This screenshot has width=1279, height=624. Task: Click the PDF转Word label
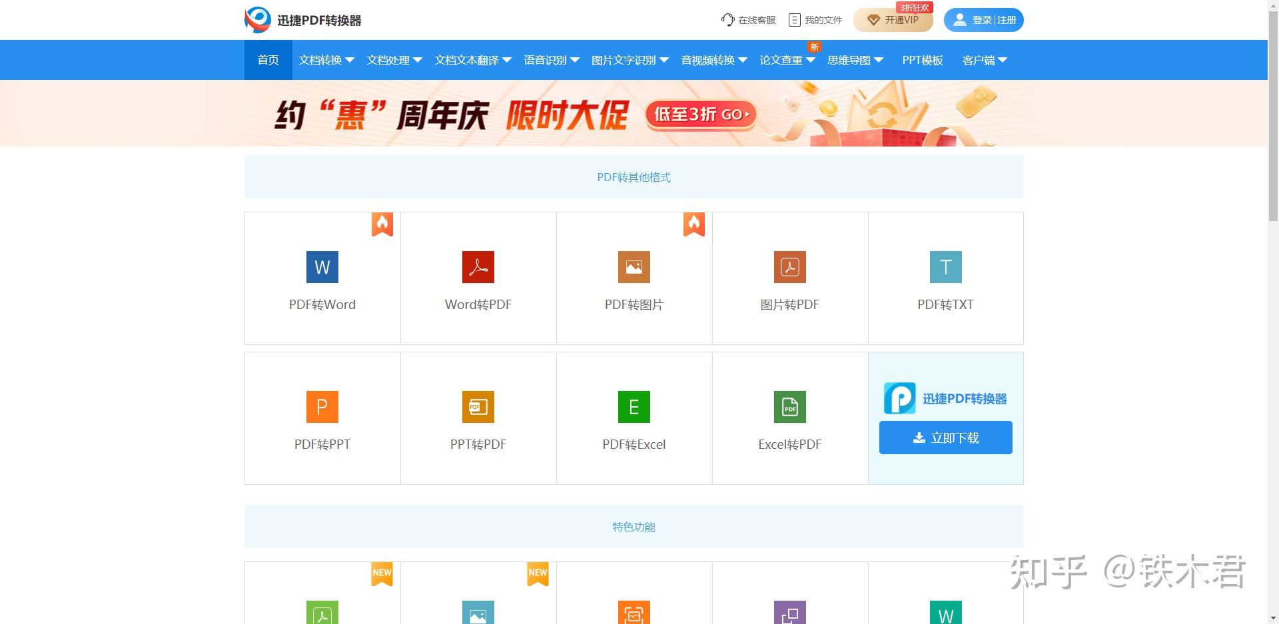click(322, 304)
